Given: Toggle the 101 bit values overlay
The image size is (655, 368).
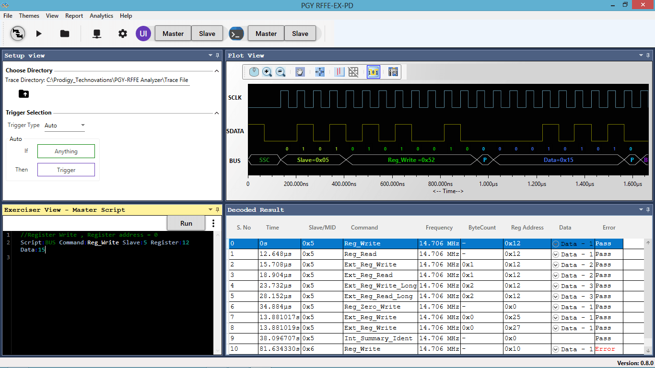Looking at the screenshot, I should [x=373, y=72].
